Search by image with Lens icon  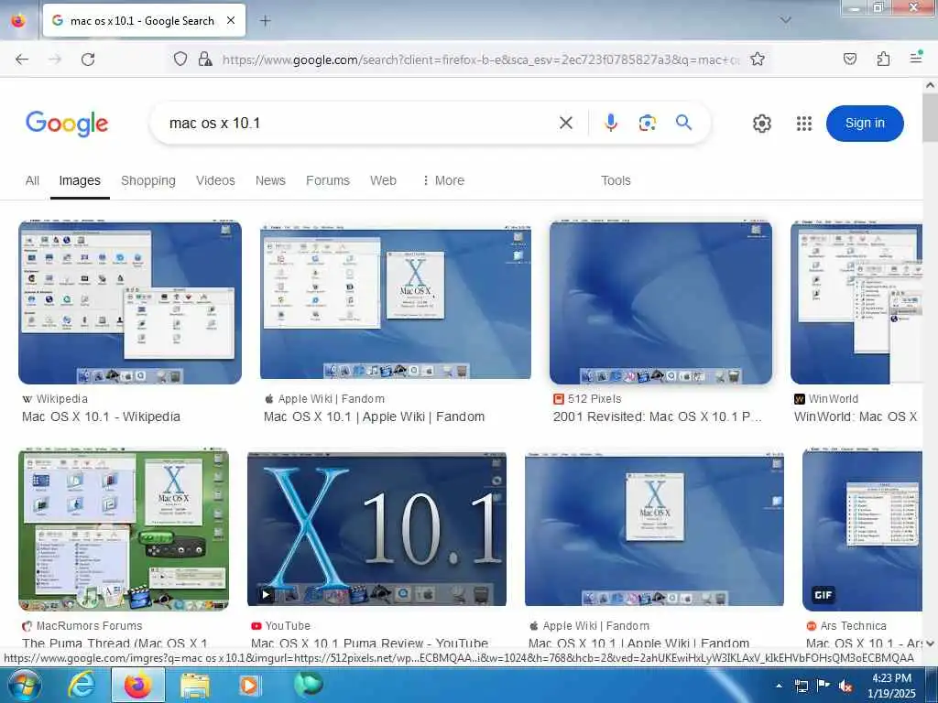(648, 123)
